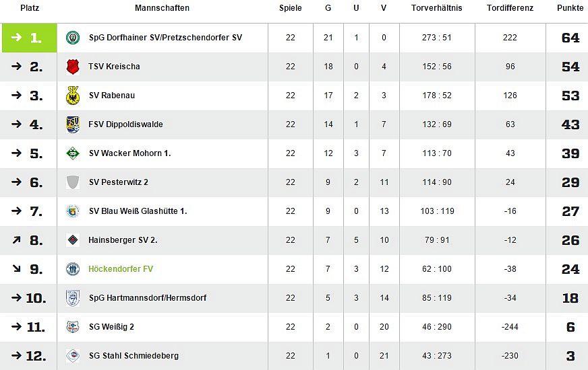The height and width of the screenshot is (370, 588).
Task: Click the Mannschaften column header
Action: coord(162,8)
